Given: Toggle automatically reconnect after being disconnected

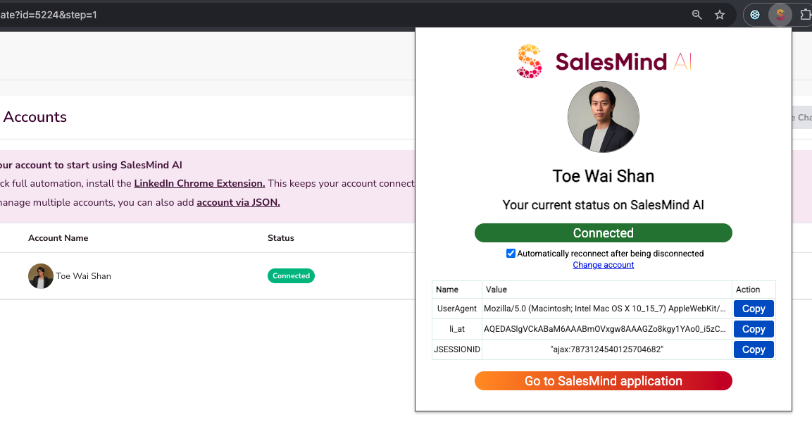Looking at the screenshot, I should (511, 254).
